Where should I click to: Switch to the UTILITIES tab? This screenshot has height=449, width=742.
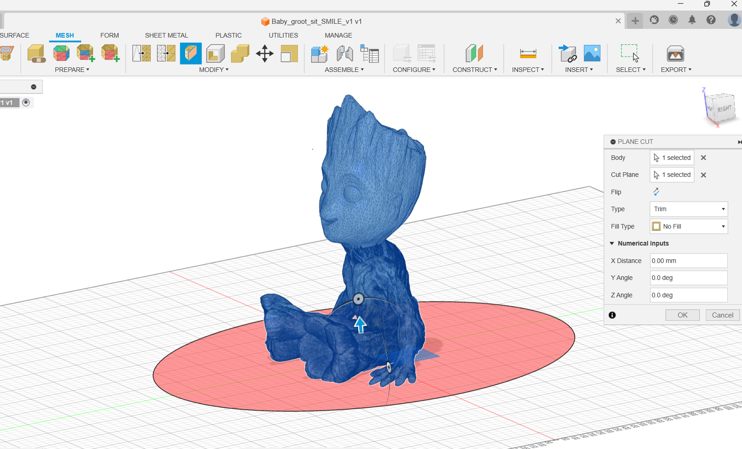[x=283, y=35]
